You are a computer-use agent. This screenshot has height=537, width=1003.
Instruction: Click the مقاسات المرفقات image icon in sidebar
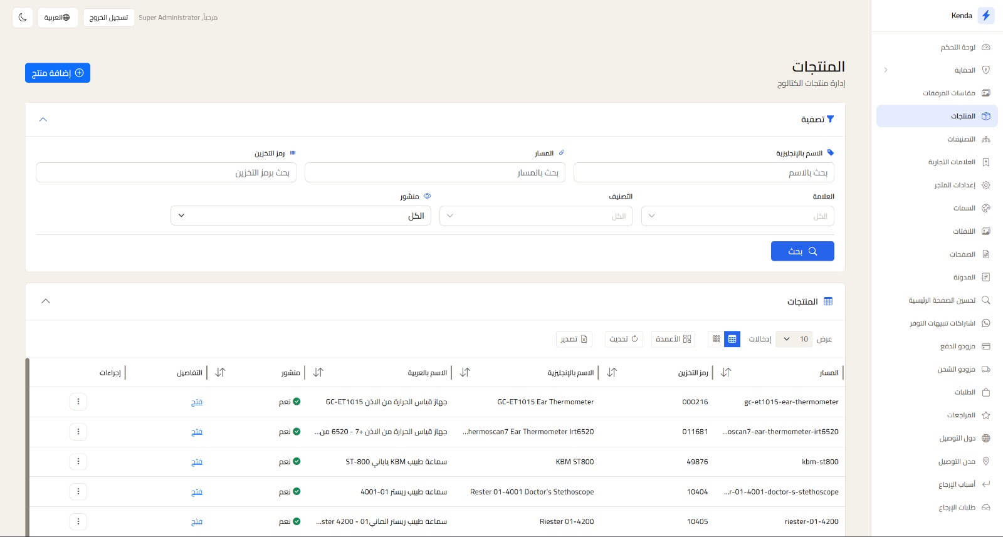tap(985, 93)
